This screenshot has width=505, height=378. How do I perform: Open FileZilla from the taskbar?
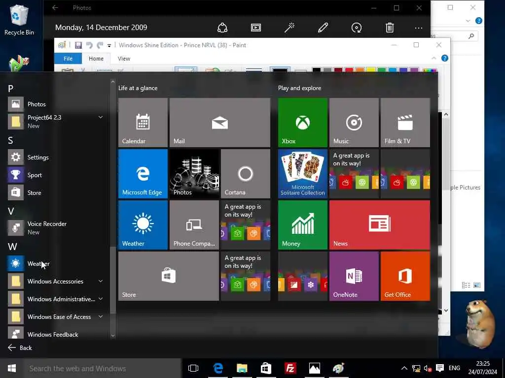click(x=290, y=368)
